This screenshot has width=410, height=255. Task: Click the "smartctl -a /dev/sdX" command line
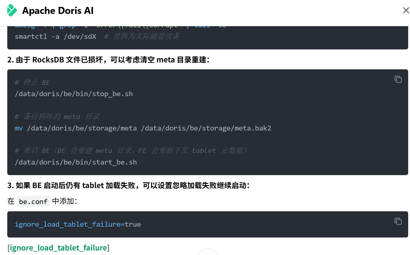click(55, 36)
